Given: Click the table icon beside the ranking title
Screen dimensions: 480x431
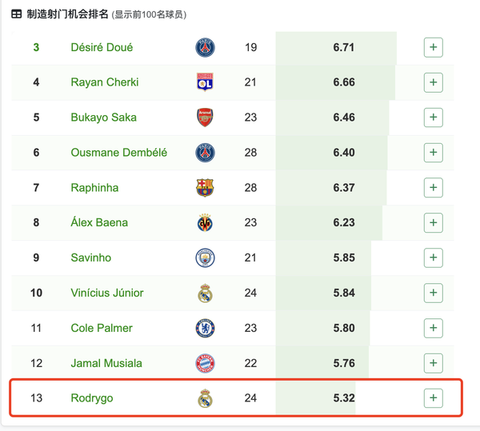Looking at the screenshot, I should 17,14.
